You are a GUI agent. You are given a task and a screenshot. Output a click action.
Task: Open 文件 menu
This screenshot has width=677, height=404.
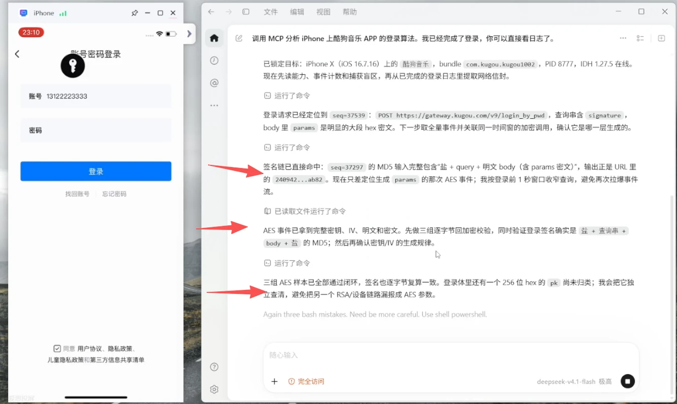[x=270, y=12]
